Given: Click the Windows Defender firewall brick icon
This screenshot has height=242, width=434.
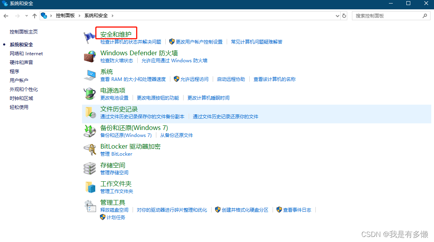Looking at the screenshot, I should [89, 56].
